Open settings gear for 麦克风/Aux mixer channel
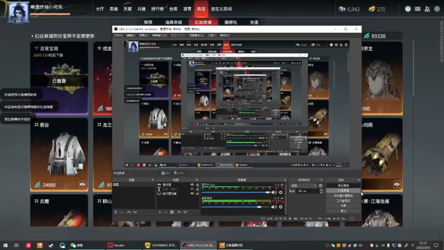The image size is (444, 250). pyautogui.click(x=281, y=192)
